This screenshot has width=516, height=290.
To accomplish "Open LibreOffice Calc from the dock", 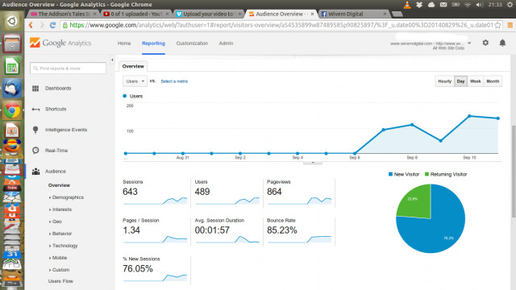I will click(x=12, y=66).
